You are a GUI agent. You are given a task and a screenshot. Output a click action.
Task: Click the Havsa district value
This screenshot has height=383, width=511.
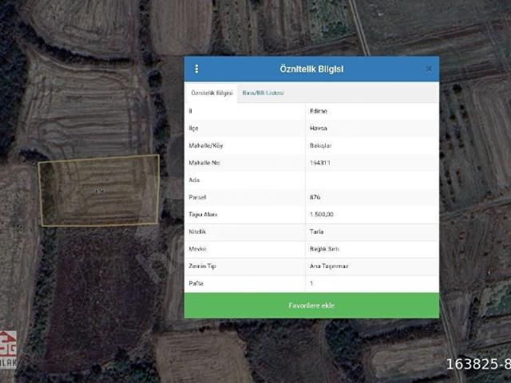pos(319,128)
